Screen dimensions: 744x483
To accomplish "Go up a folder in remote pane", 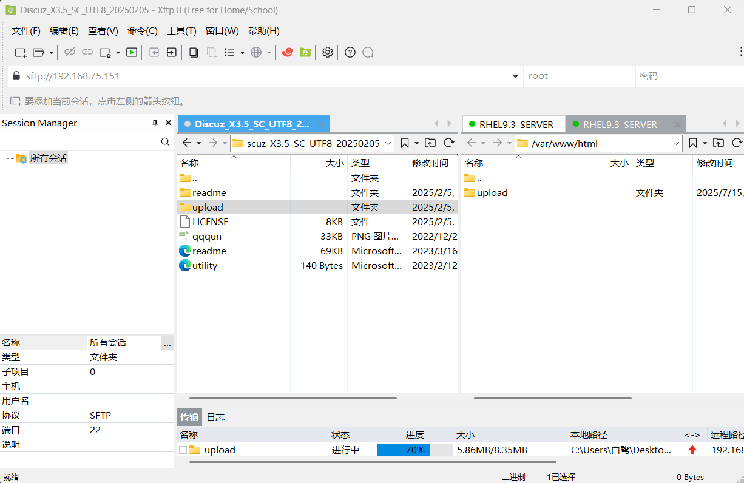I will 719,143.
